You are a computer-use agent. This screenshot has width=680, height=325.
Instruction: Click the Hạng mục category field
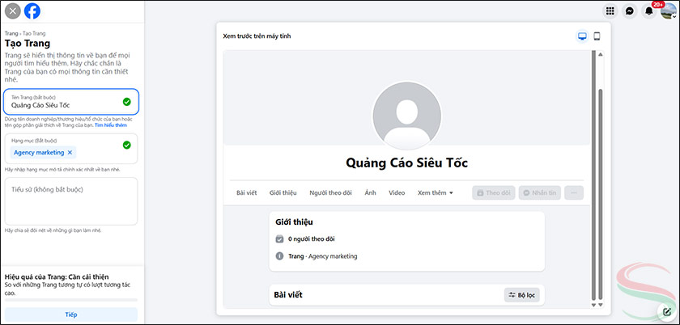tap(71, 149)
